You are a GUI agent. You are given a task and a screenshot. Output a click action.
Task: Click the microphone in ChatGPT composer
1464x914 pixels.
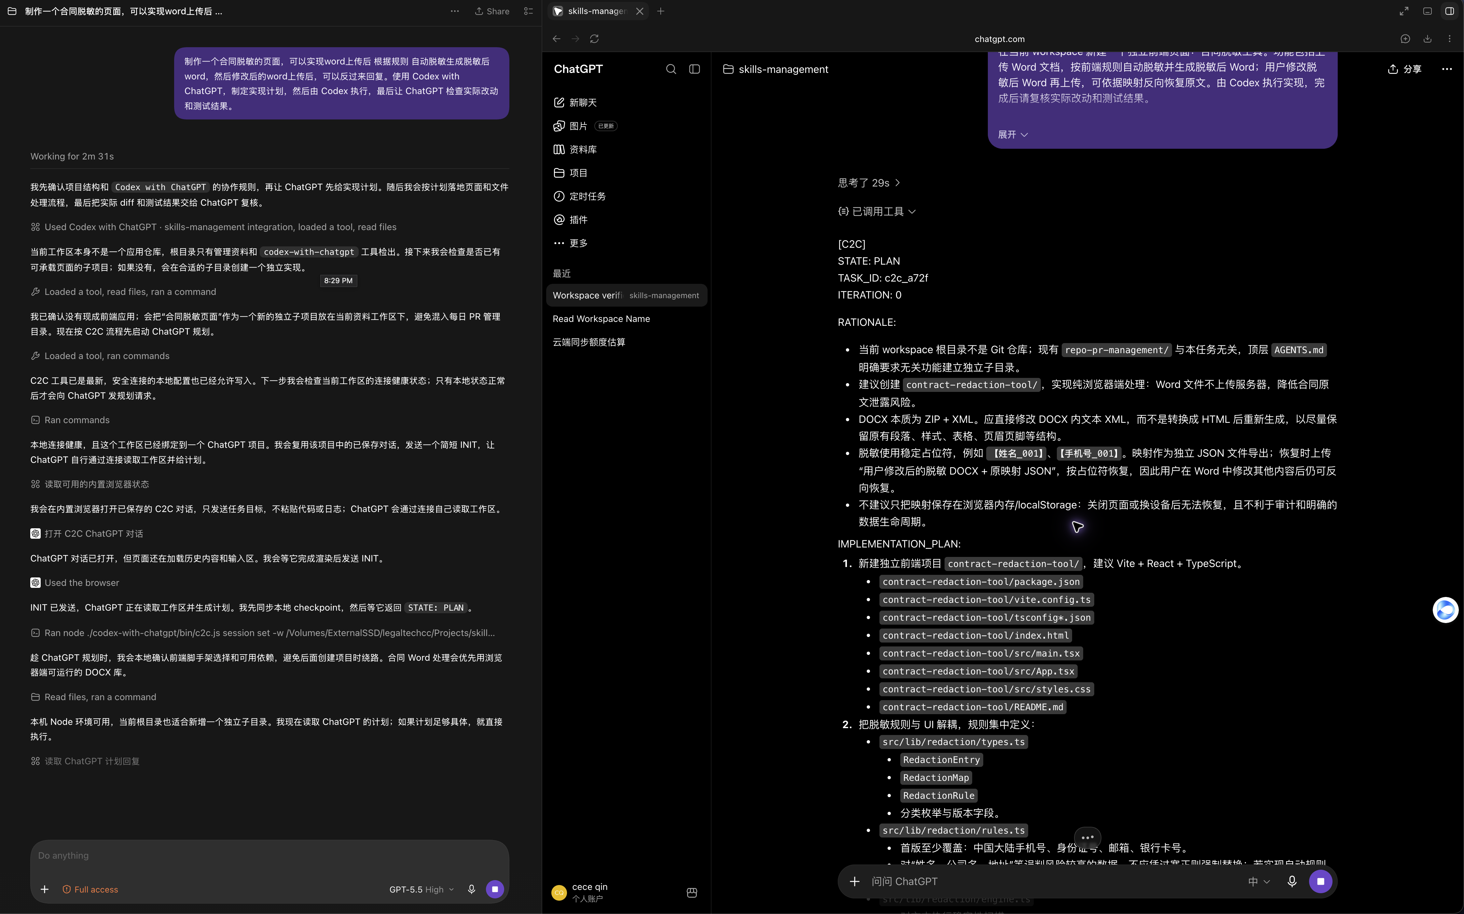coord(1292,881)
